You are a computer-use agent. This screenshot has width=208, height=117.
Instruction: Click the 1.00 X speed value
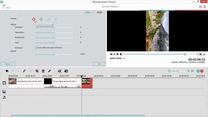[83, 54]
